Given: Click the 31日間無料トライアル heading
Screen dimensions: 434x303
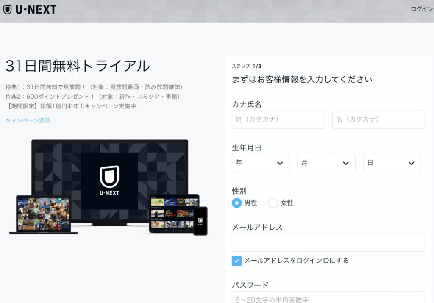Looking at the screenshot, I should (78, 66).
